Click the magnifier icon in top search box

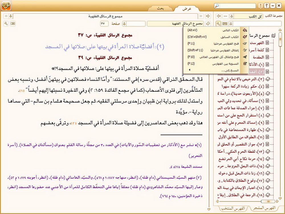tap(217, 6)
